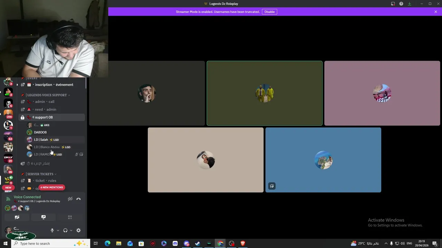The width and height of the screenshot is (442, 248).
Task: Open Steam from the taskbar
Action: pyautogui.click(x=198, y=244)
